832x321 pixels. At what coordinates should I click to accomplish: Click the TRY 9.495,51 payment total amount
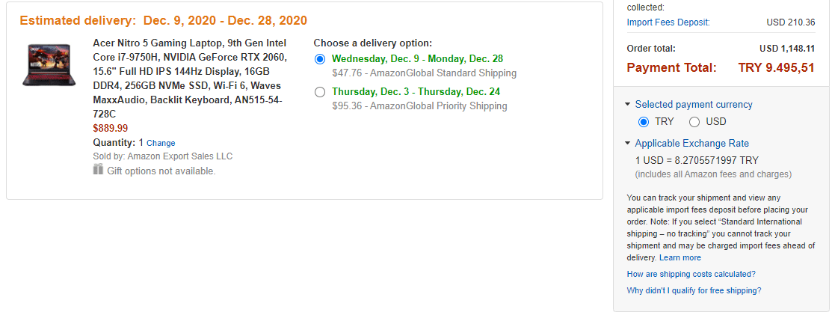[776, 68]
